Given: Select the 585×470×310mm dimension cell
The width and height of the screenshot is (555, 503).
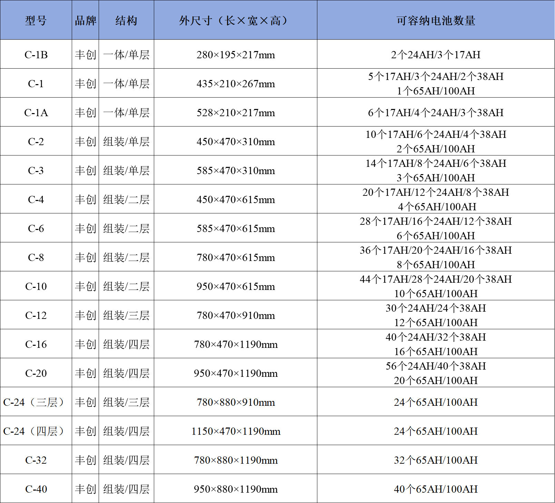Looking at the screenshot, I should pyautogui.click(x=235, y=170).
